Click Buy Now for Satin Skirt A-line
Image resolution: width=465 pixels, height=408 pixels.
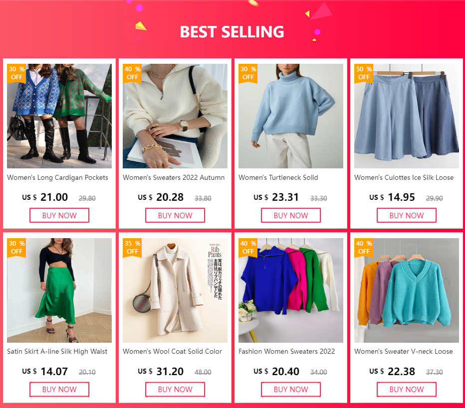coord(59,390)
